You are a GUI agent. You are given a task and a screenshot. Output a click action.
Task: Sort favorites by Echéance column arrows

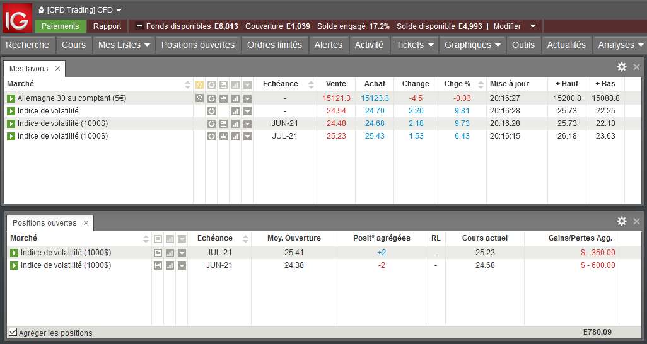[311, 84]
